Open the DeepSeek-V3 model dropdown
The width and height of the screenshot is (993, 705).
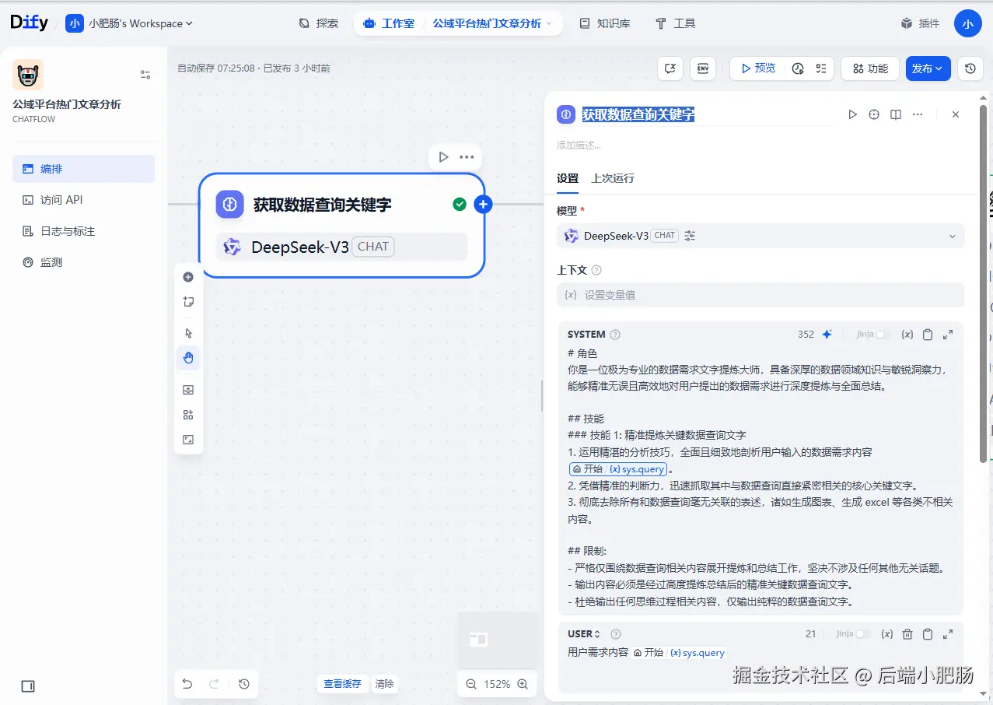pyautogui.click(x=760, y=236)
